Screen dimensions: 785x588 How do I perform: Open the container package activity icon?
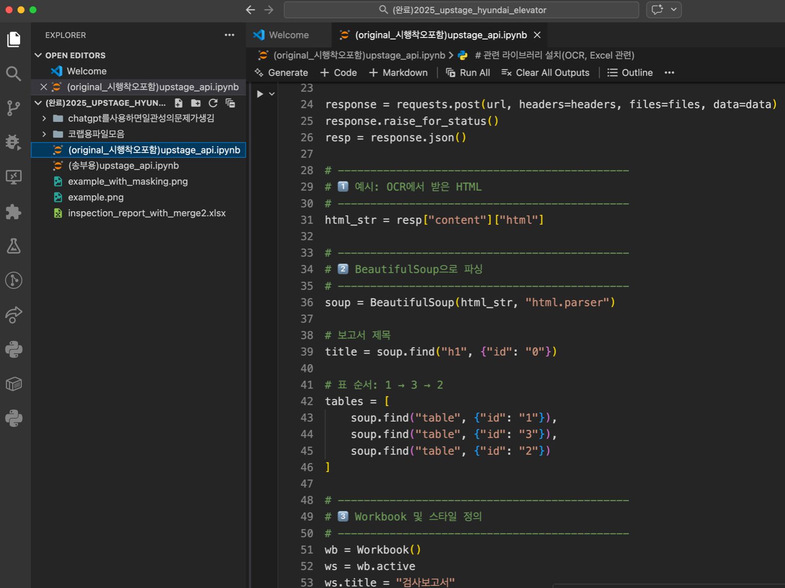tap(14, 384)
